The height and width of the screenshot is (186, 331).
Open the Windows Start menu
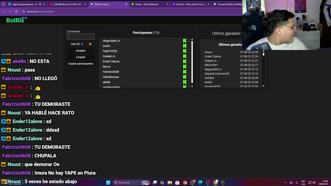[x=108, y=183]
